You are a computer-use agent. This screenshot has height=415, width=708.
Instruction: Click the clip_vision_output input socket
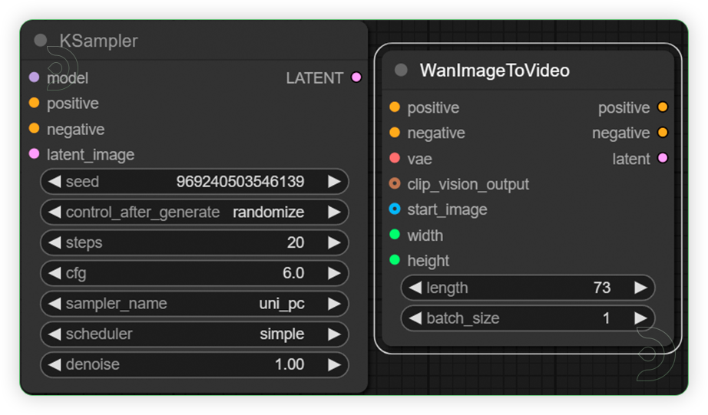coord(395,183)
